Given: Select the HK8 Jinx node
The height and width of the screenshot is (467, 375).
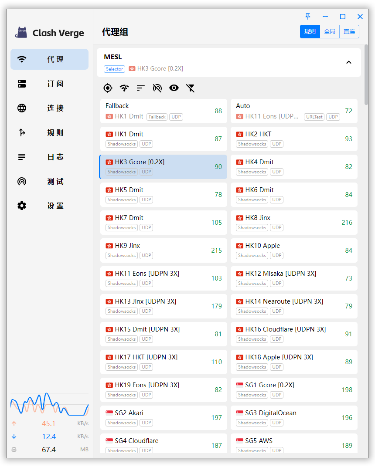Looking at the screenshot, I should [x=294, y=223].
